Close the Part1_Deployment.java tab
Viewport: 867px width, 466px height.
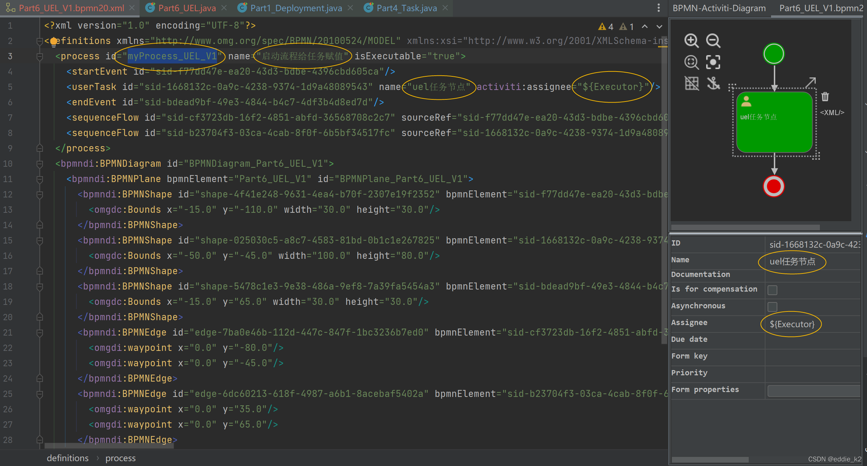(350, 8)
